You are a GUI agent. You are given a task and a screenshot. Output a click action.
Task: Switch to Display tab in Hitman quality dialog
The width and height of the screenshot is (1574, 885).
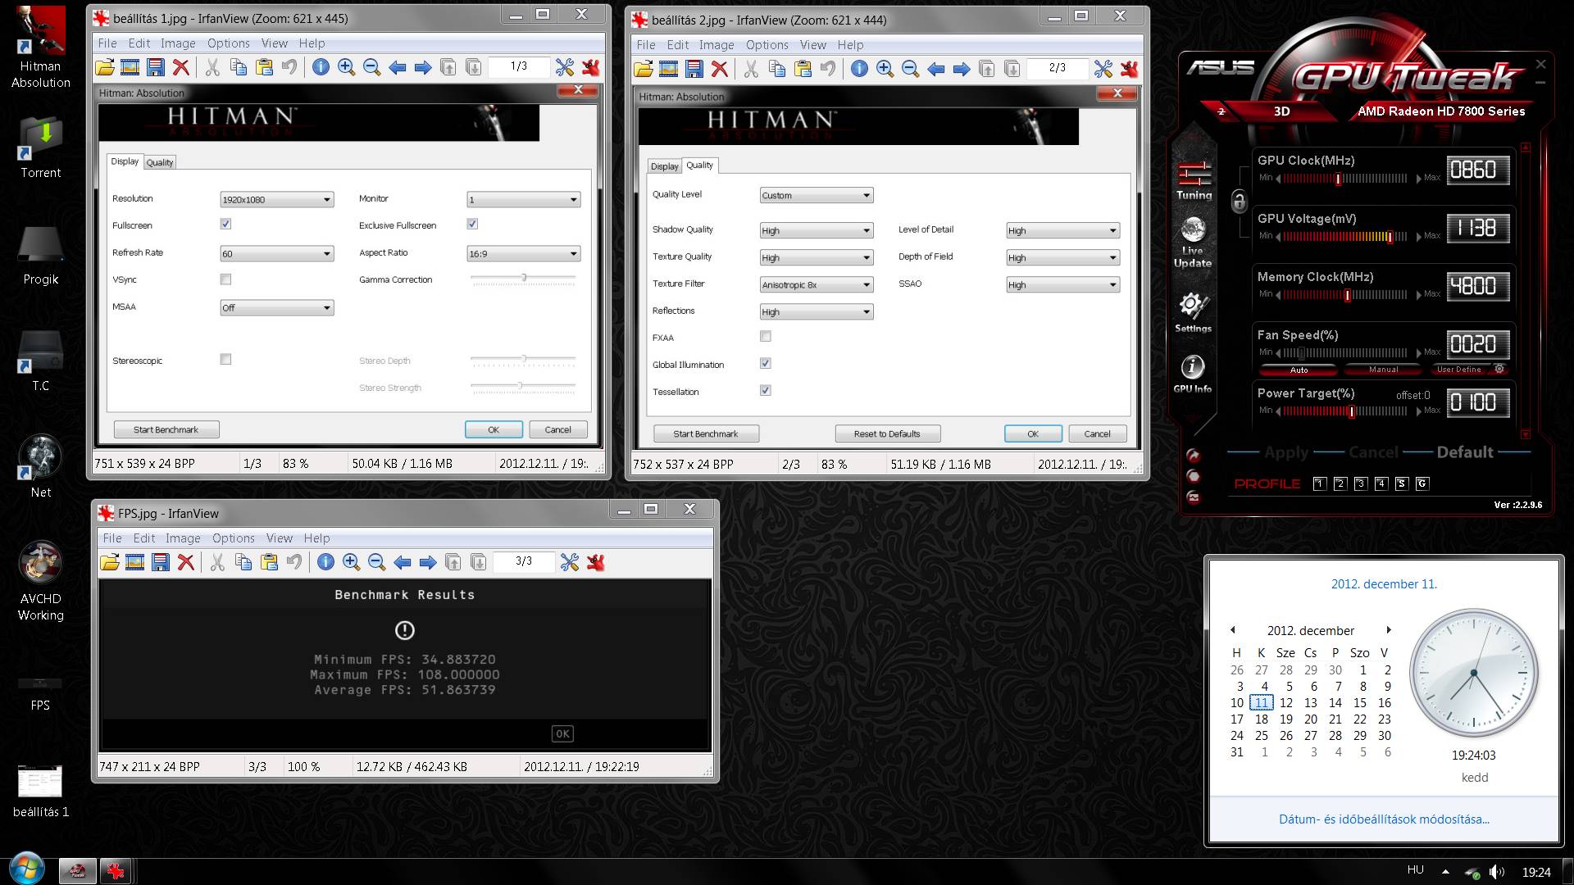(x=665, y=166)
